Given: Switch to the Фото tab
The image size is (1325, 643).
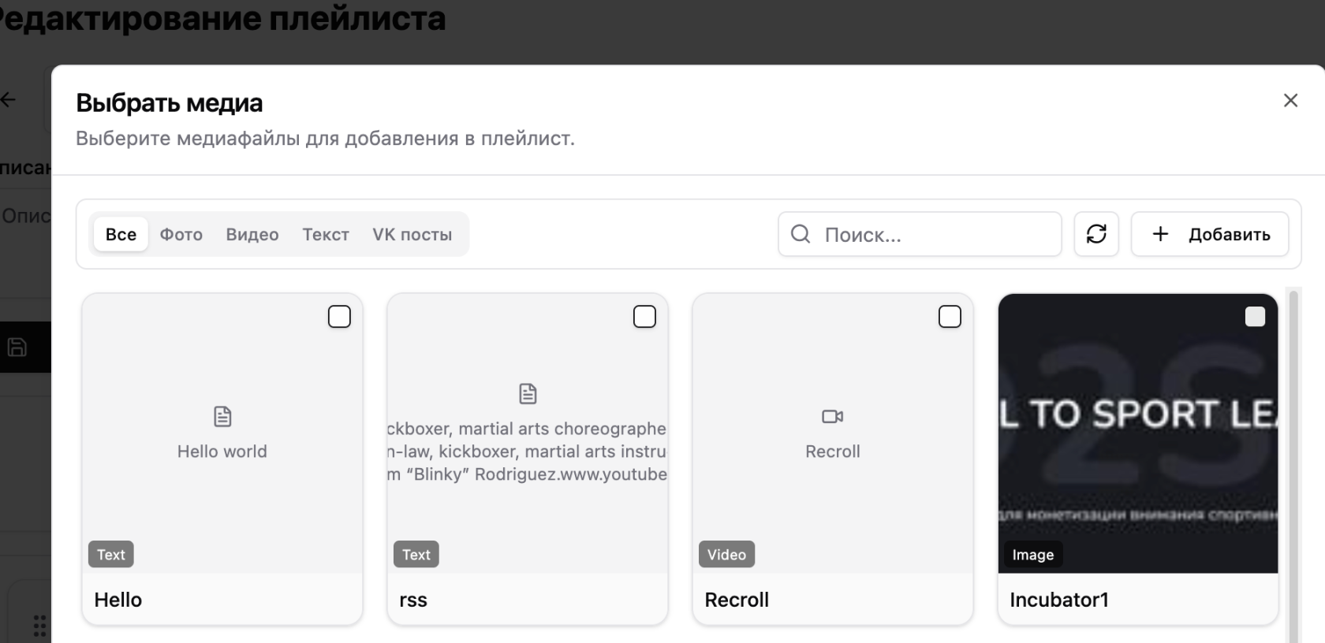Looking at the screenshot, I should coord(181,235).
